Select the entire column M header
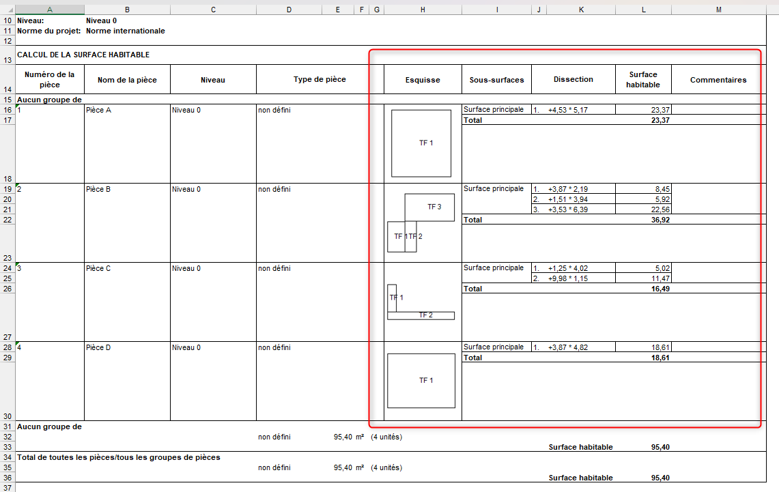The width and height of the screenshot is (779, 492). [x=719, y=9]
